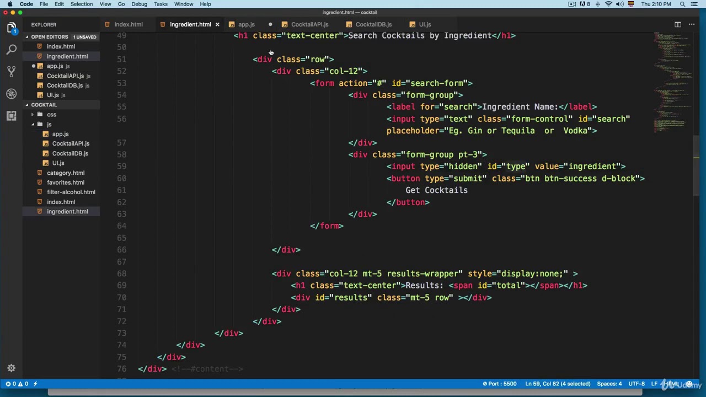Image resolution: width=706 pixels, height=397 pixels.
Task: Open index.html in the COCKTAIL file tree
Action: [61, 202]
